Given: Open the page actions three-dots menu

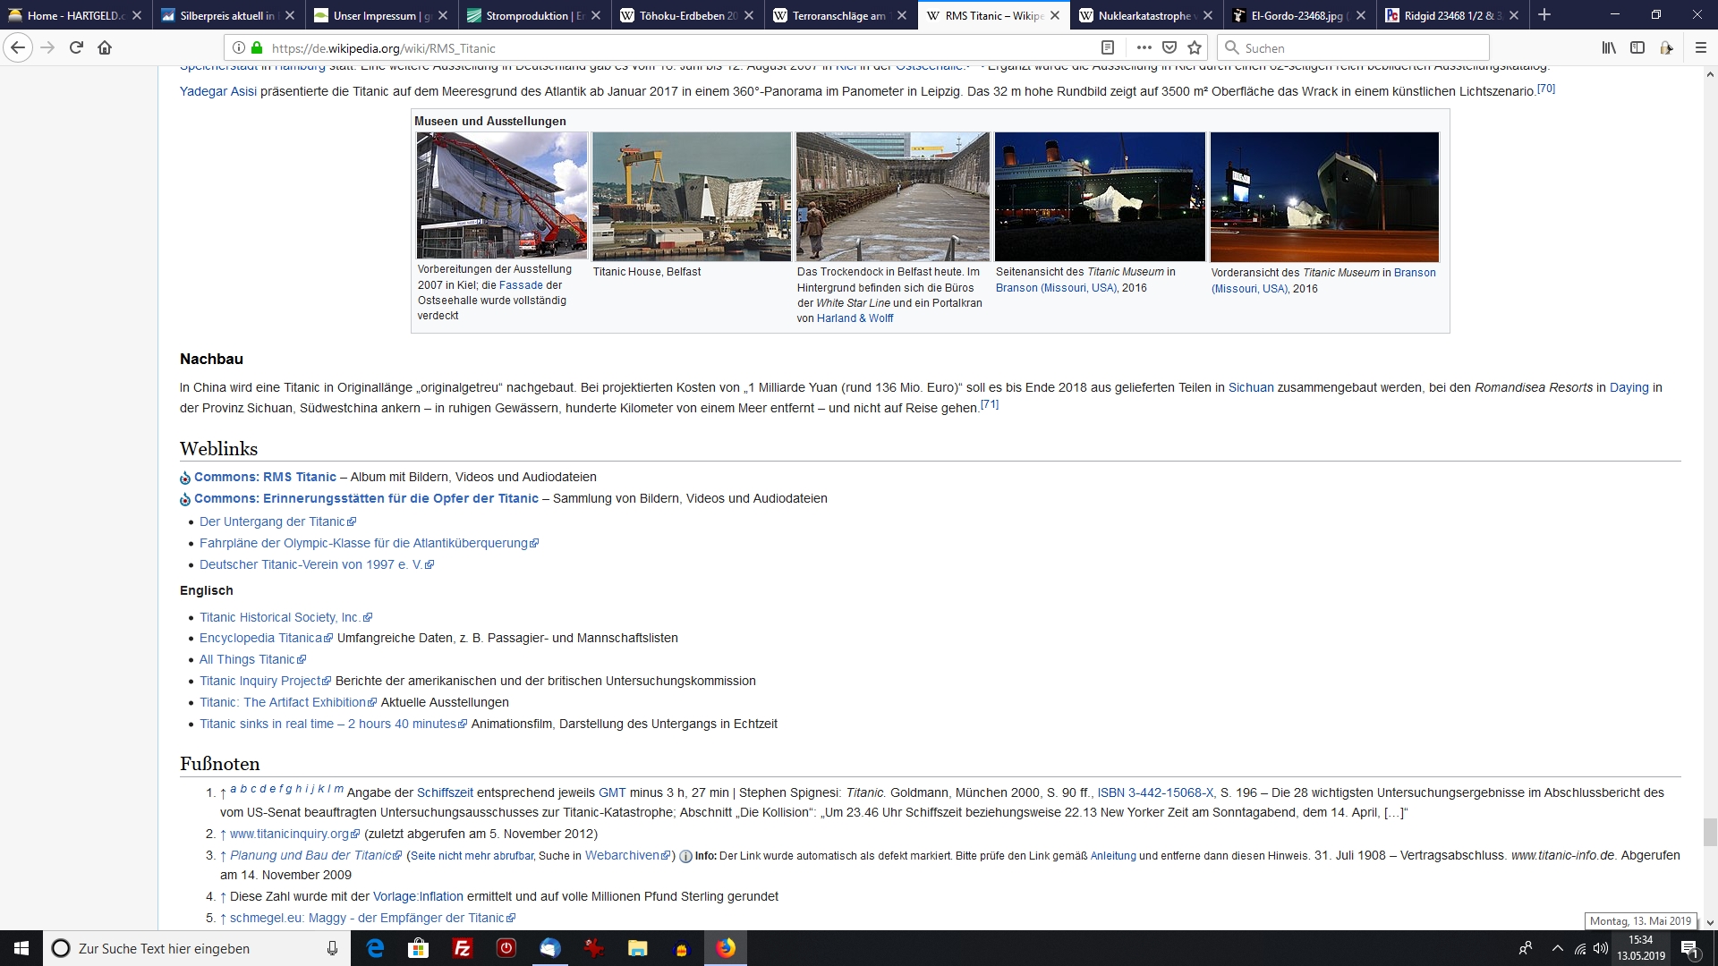Looking at the screenshot, I should click(1144, 48).
